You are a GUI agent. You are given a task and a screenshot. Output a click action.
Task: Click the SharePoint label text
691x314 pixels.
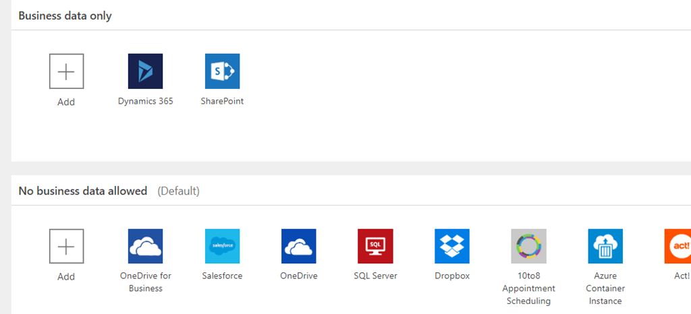click(222, 101)
